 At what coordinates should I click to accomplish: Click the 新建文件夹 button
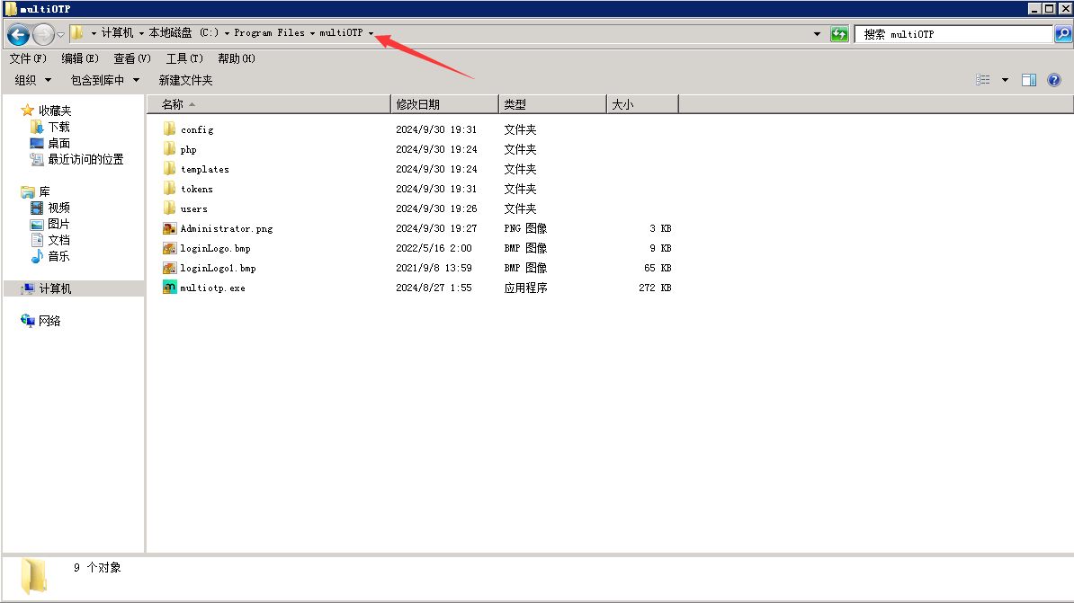[x=185, y=80]
